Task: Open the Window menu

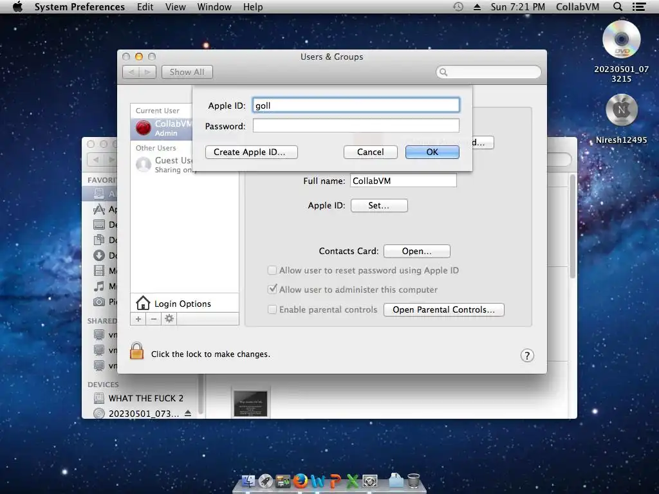Action: coord(214,6)
